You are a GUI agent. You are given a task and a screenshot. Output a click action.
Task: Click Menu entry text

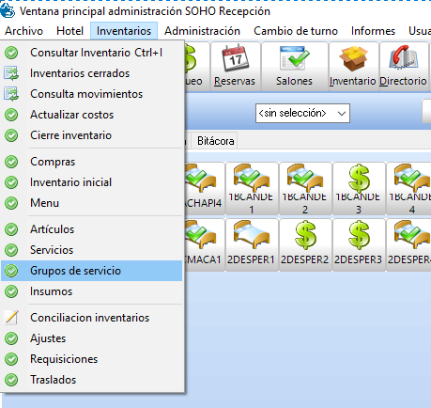click(44, 203)
